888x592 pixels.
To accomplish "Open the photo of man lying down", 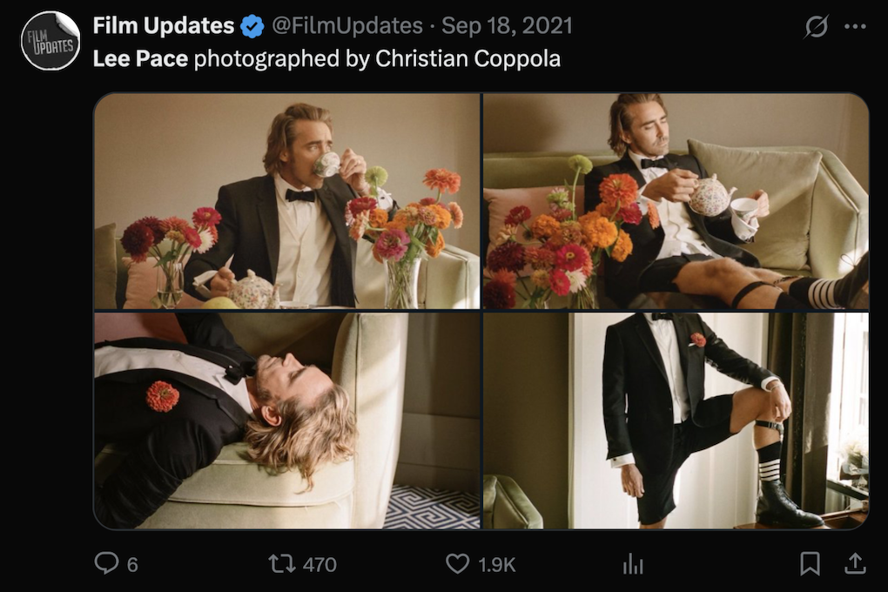I will click(x=286, y=421).
